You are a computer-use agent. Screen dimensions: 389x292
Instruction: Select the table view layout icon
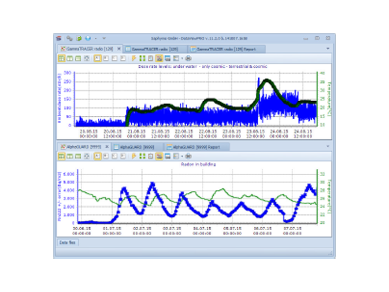click(x=79, y=57)
